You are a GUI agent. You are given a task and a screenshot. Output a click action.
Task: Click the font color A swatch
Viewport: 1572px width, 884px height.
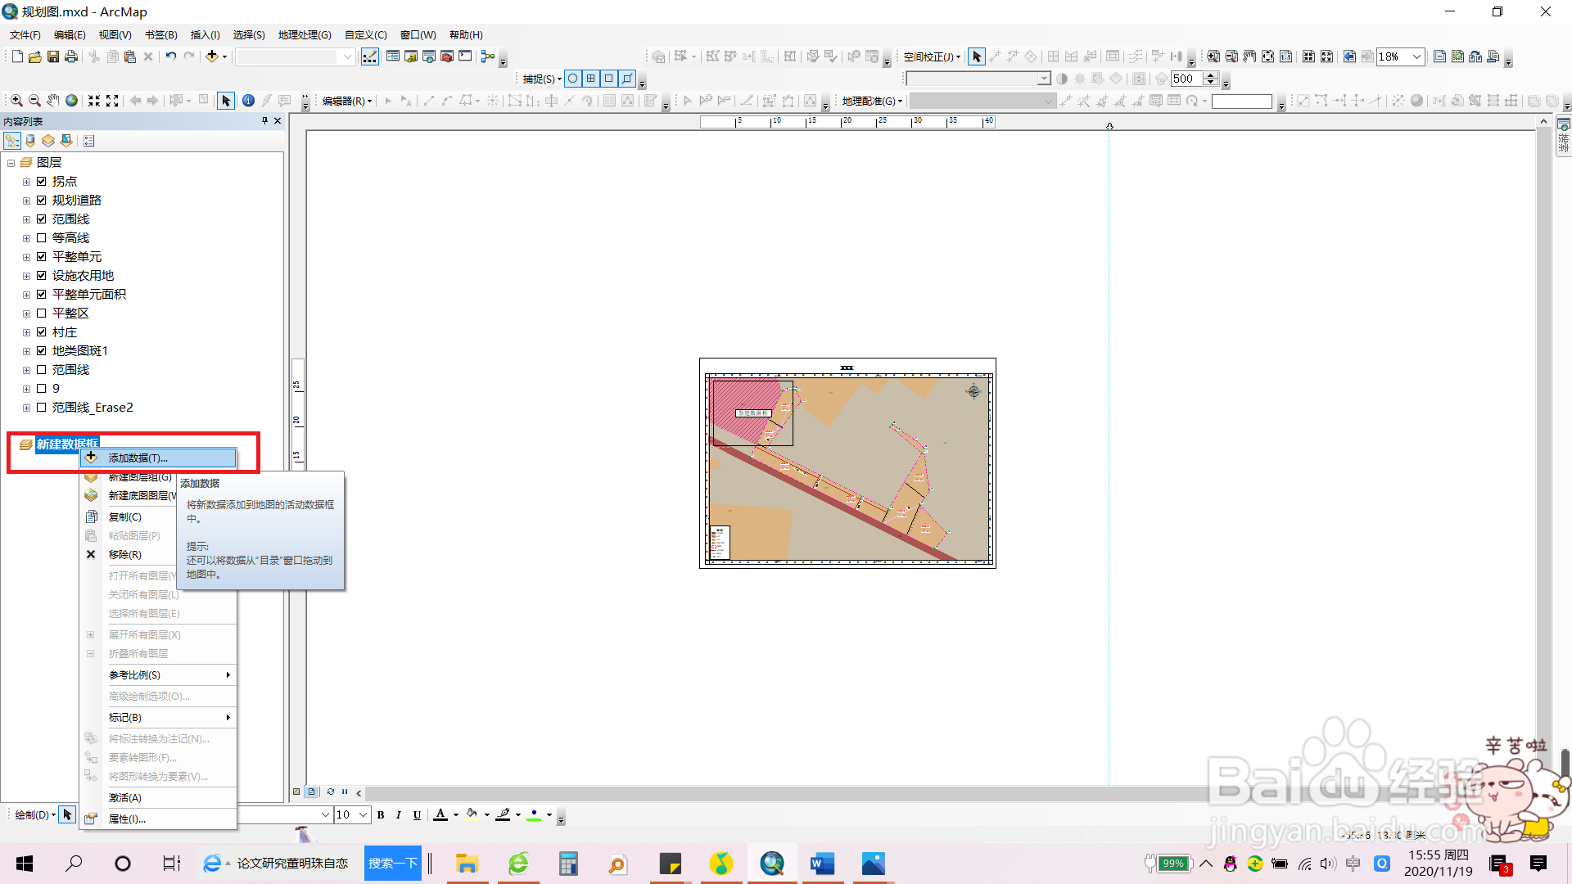pos(440,814)
